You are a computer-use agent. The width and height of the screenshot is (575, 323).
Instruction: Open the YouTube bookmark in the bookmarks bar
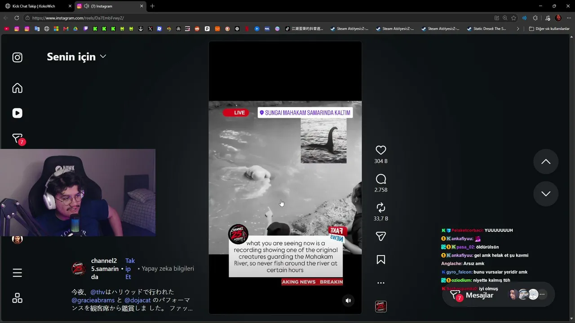6,29
